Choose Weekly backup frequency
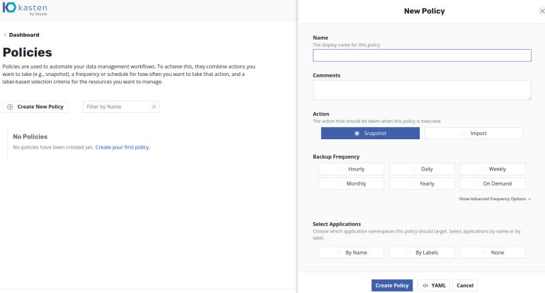The height and width of the screenshot is (293, 545). (x=493, y=169)
